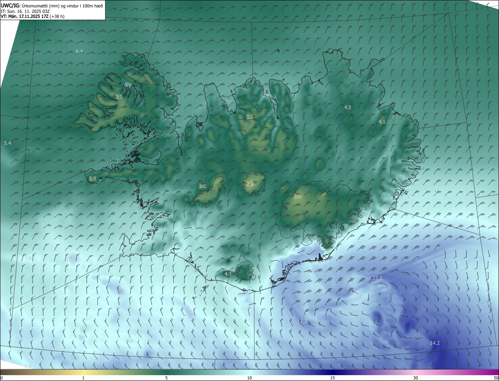
Task: Click the 6.4 value label on the map
Action: 79,51
